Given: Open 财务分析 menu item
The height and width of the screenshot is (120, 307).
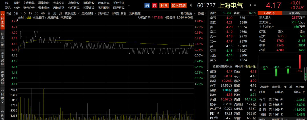Looking at the screenshot, I should click(29, 8).
